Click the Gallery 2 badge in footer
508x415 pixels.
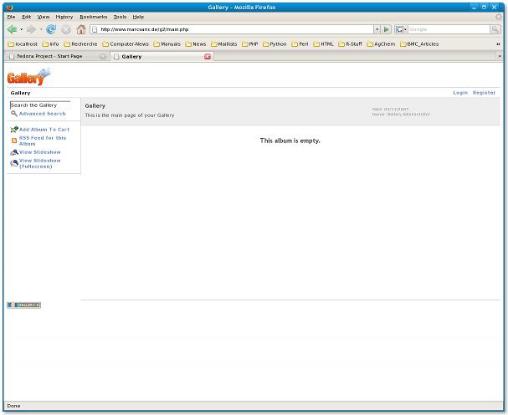point(23,305)
